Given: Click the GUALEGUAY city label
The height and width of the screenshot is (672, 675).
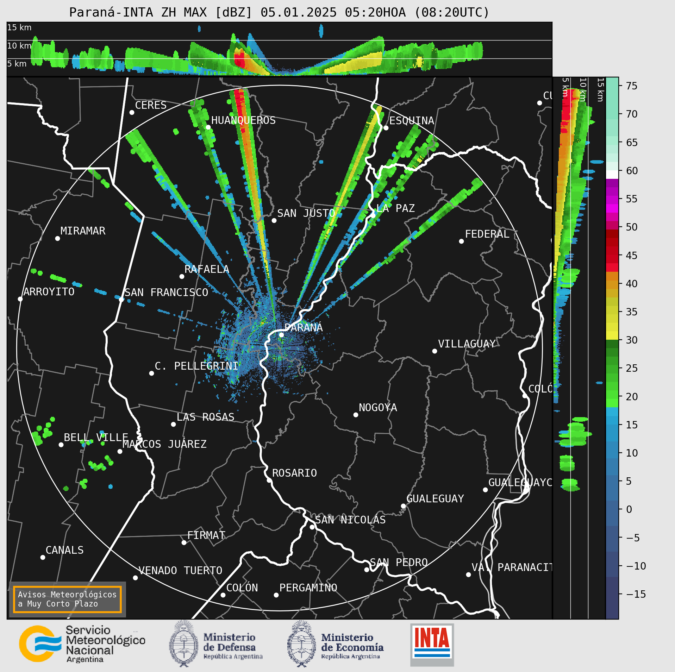Looking at the screenshot, I should [435, 498].
